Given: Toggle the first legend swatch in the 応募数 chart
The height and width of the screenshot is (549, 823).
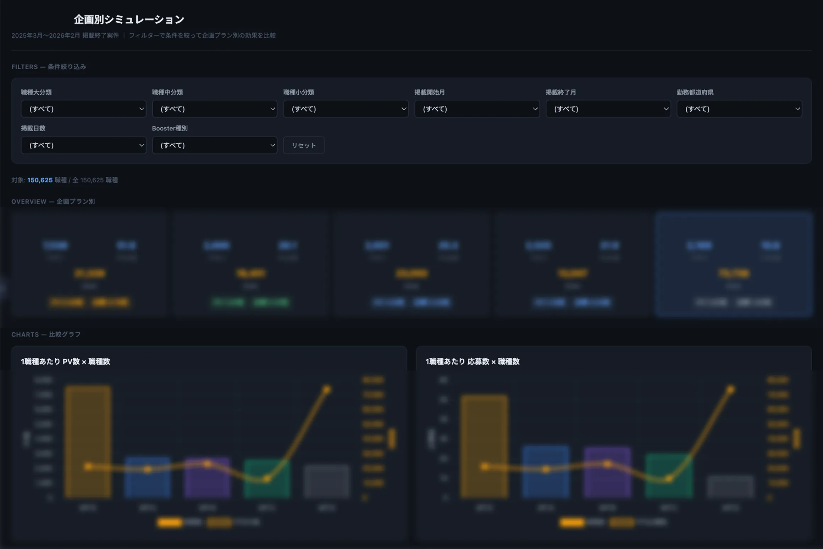Looking at the screenshot, I should (572, 522).
